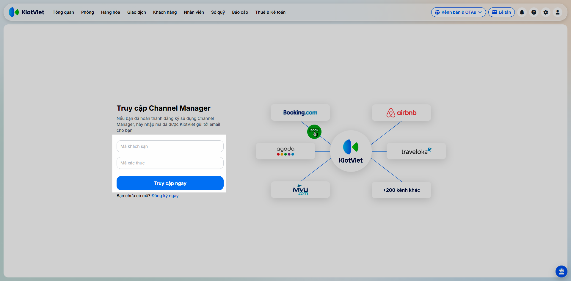571x281 pixels.
Task: Open the Báo cáo menu
Action: coord(240,12)
